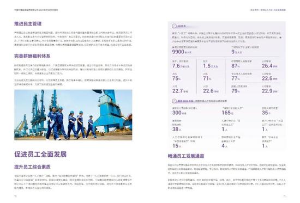This screenshot has height=203, width=300.
Task: Click the 推进民主管理 heading
Action: 28,24
